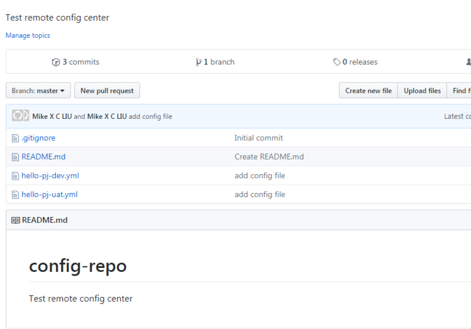Click the commits history clock icon
Image resolution: width=471 pixels, height=329 pixels.
click(56, 62)
